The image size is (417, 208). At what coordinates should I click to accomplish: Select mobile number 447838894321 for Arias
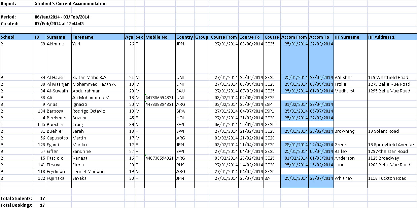(160, 105)
